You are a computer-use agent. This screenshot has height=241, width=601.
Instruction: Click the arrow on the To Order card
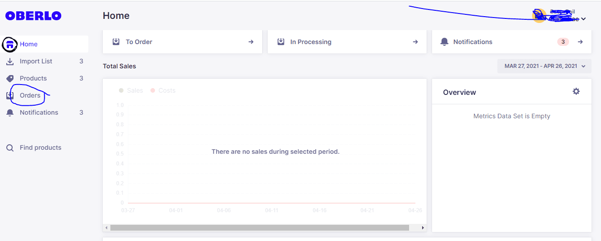[251, 42]
